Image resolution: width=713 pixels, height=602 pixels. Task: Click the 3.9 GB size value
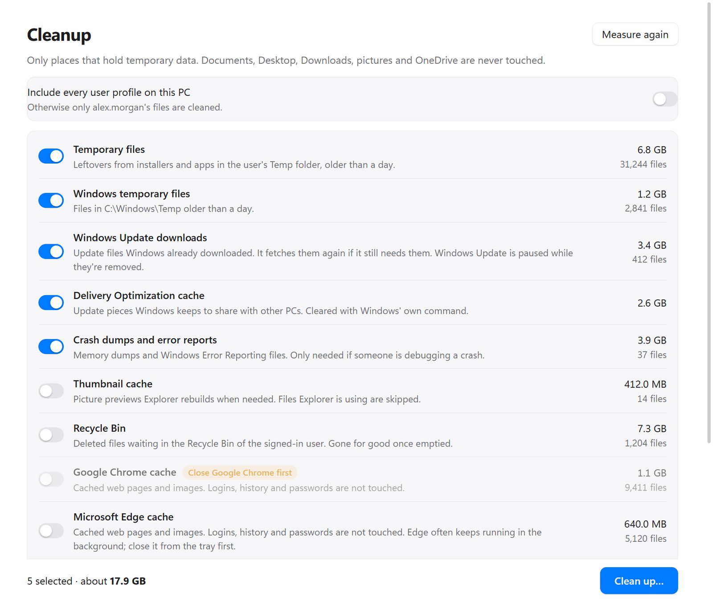pyautogui.click(x=652, y=340)
